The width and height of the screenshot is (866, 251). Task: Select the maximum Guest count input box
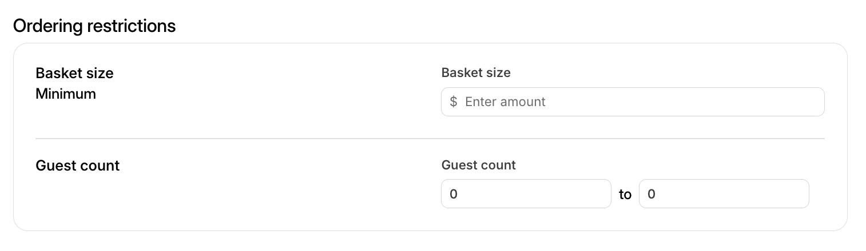click(x=724, y=194)
